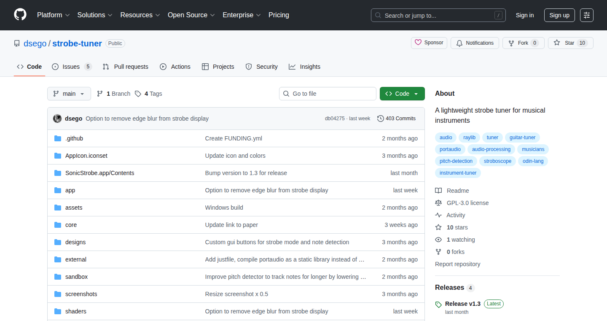Click the folder icon for AppIcon.iconset
The width and height of the screenshot is (607, 321).
click(x=58, y=156)
